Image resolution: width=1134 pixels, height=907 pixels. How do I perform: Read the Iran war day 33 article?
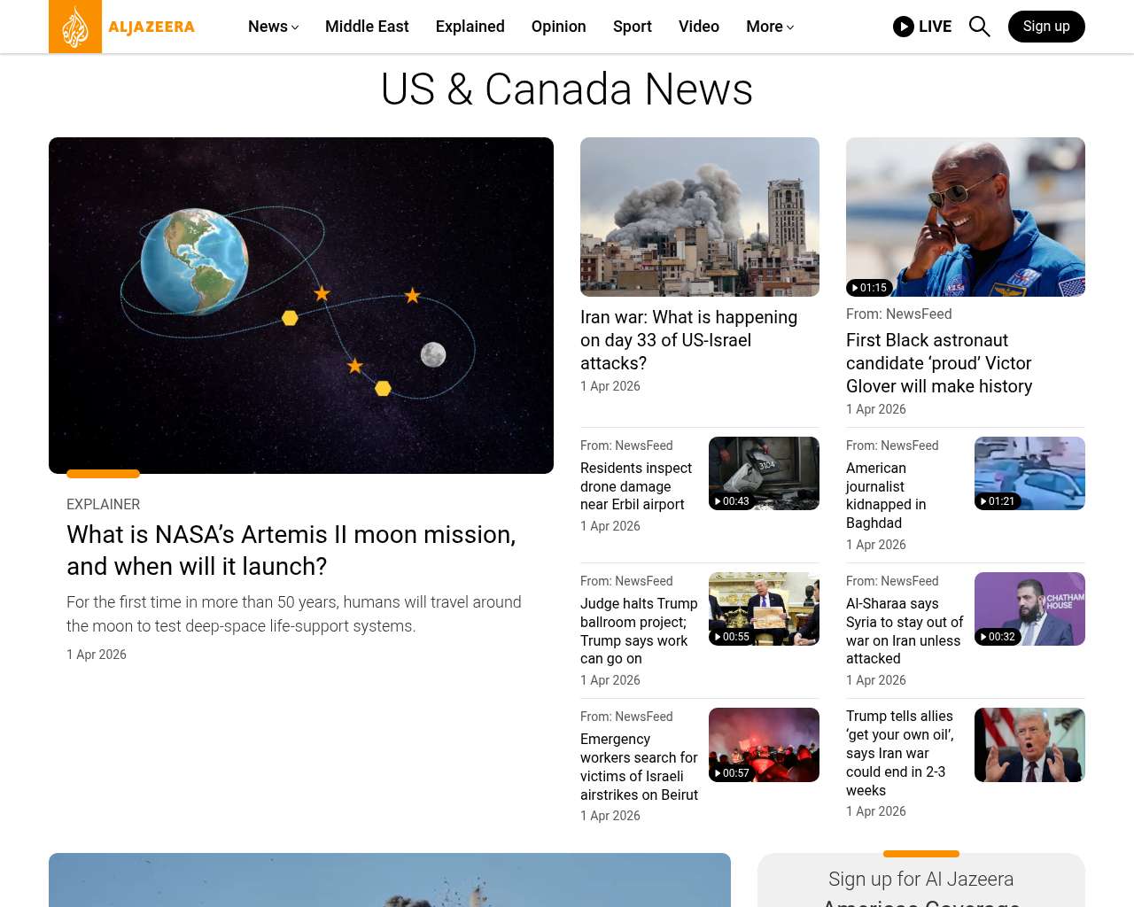pyautogui.click(x=688, y=340)
